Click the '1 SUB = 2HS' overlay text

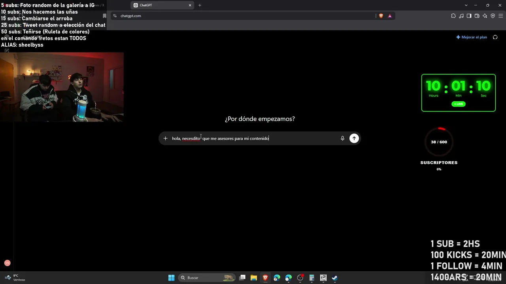tap(455, 244)
